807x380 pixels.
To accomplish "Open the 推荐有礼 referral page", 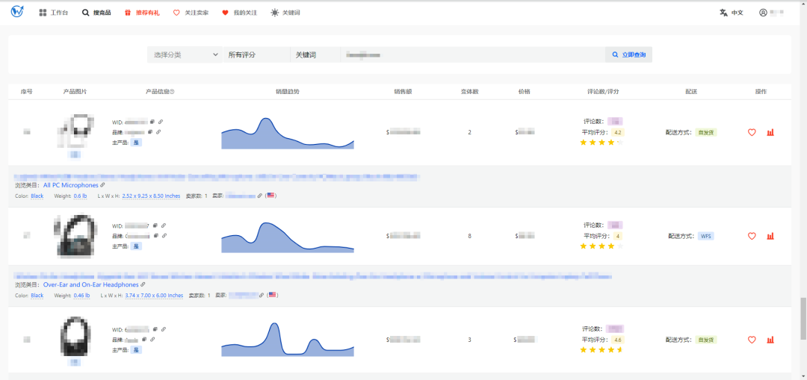I will click(142, 13).
